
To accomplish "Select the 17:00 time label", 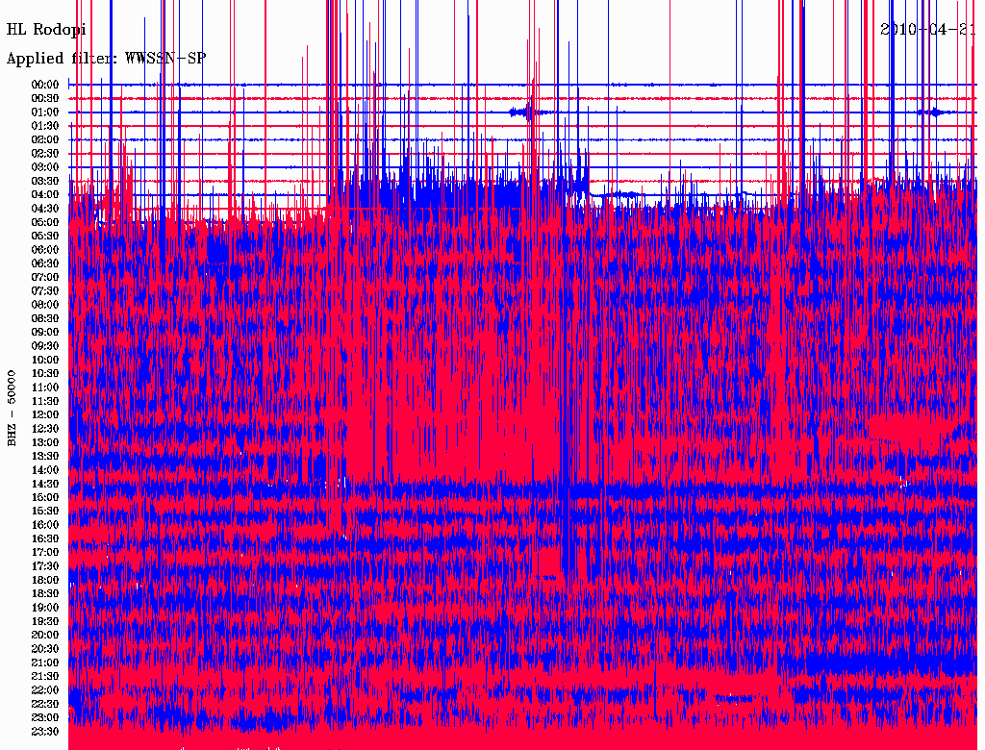I will click(x=45, y=552).
